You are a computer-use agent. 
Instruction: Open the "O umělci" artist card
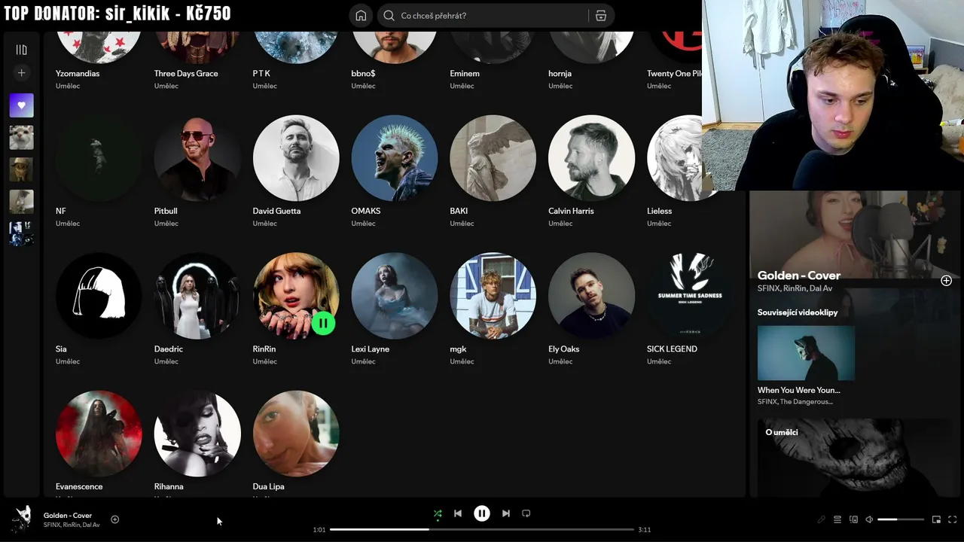coord(855,458)
